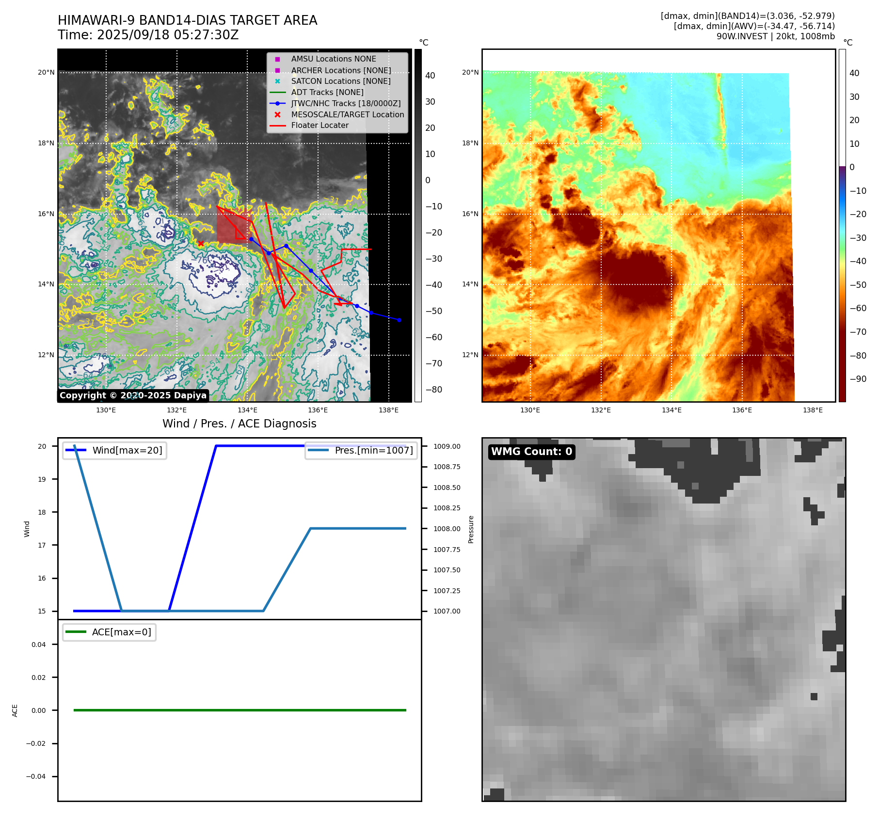
Task: Click the Floater Locater legend label
Action: click(320, 126)
